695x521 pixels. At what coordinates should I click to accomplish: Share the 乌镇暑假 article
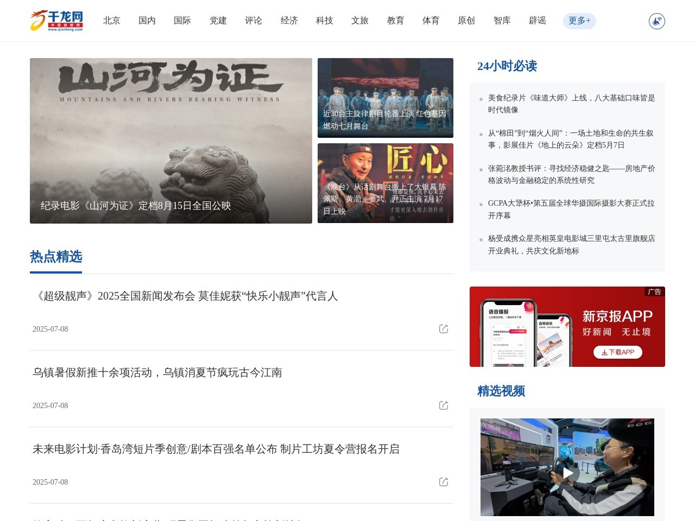[444, 405]
